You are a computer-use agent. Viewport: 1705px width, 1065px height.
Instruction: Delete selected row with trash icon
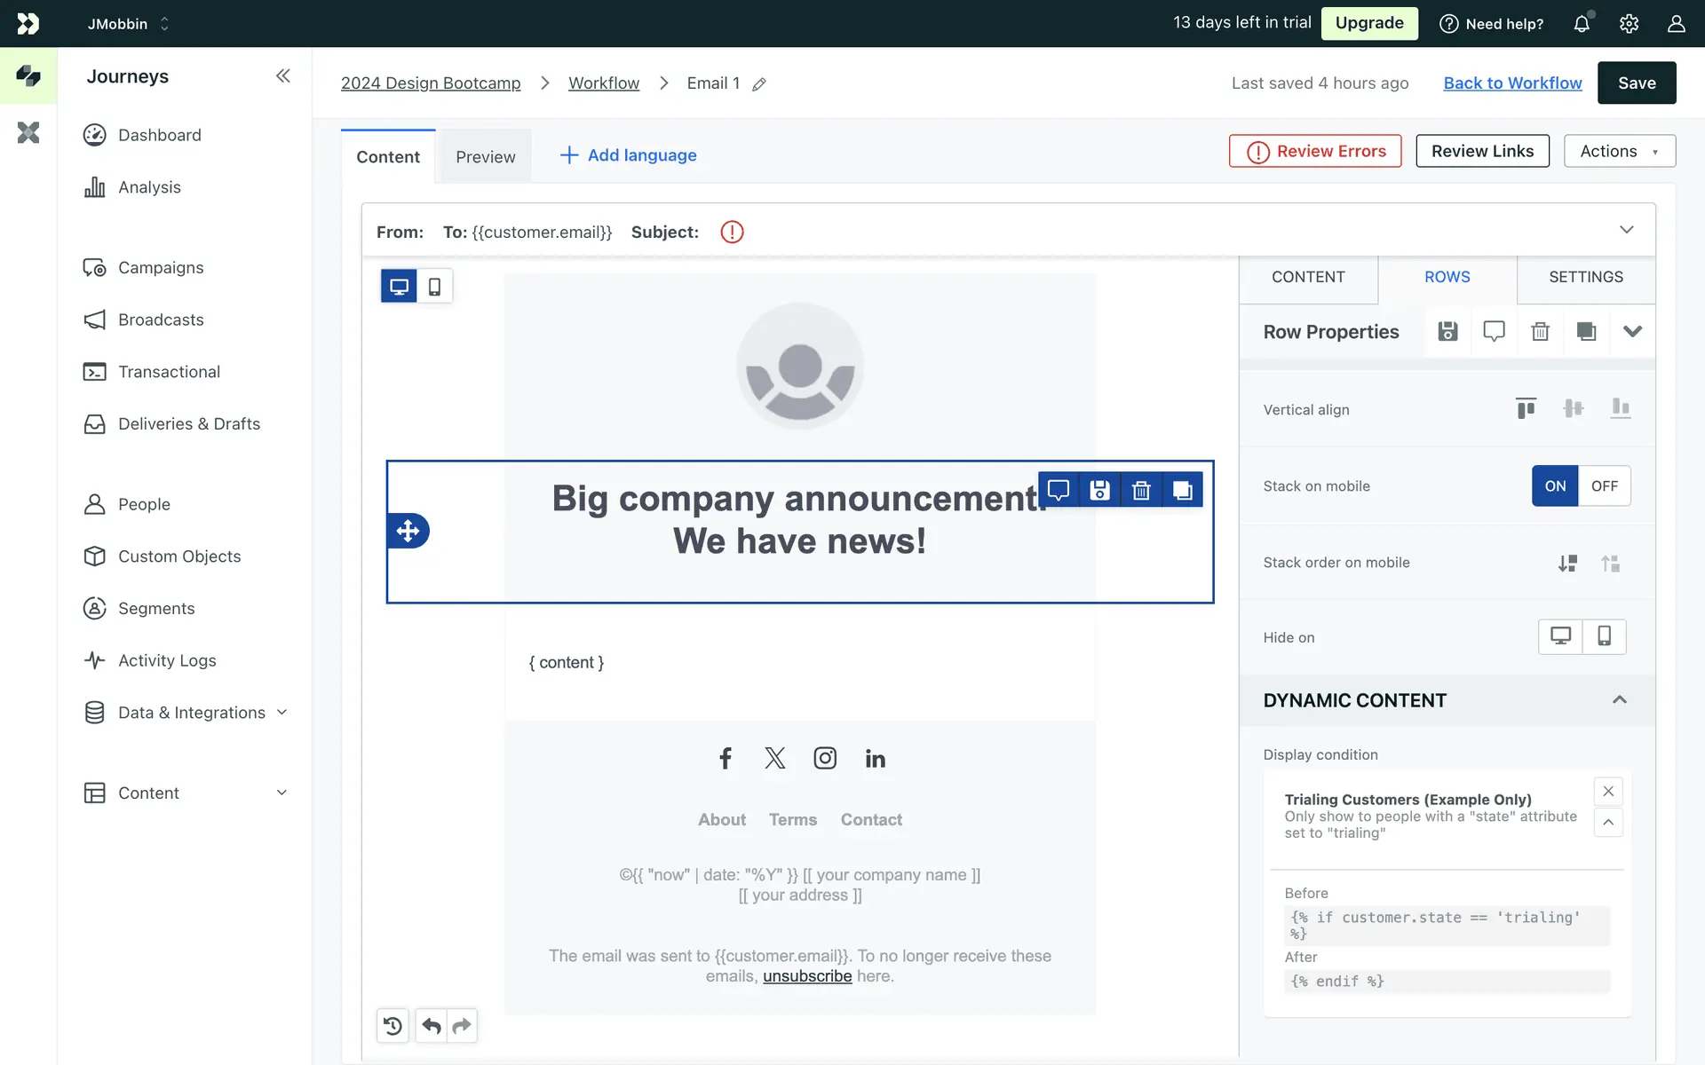1141,490
